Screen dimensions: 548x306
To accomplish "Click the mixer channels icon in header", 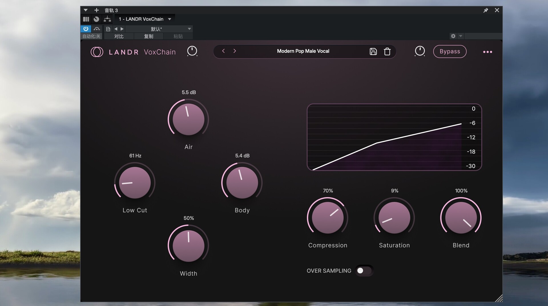I will coord(86,19).
